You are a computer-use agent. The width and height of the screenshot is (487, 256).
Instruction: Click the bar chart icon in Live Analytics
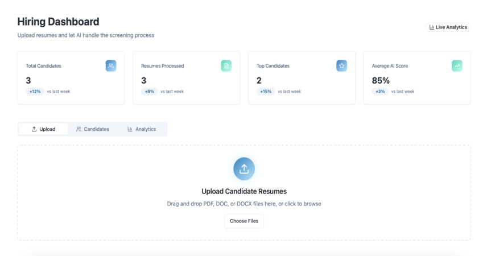point(432,27)
